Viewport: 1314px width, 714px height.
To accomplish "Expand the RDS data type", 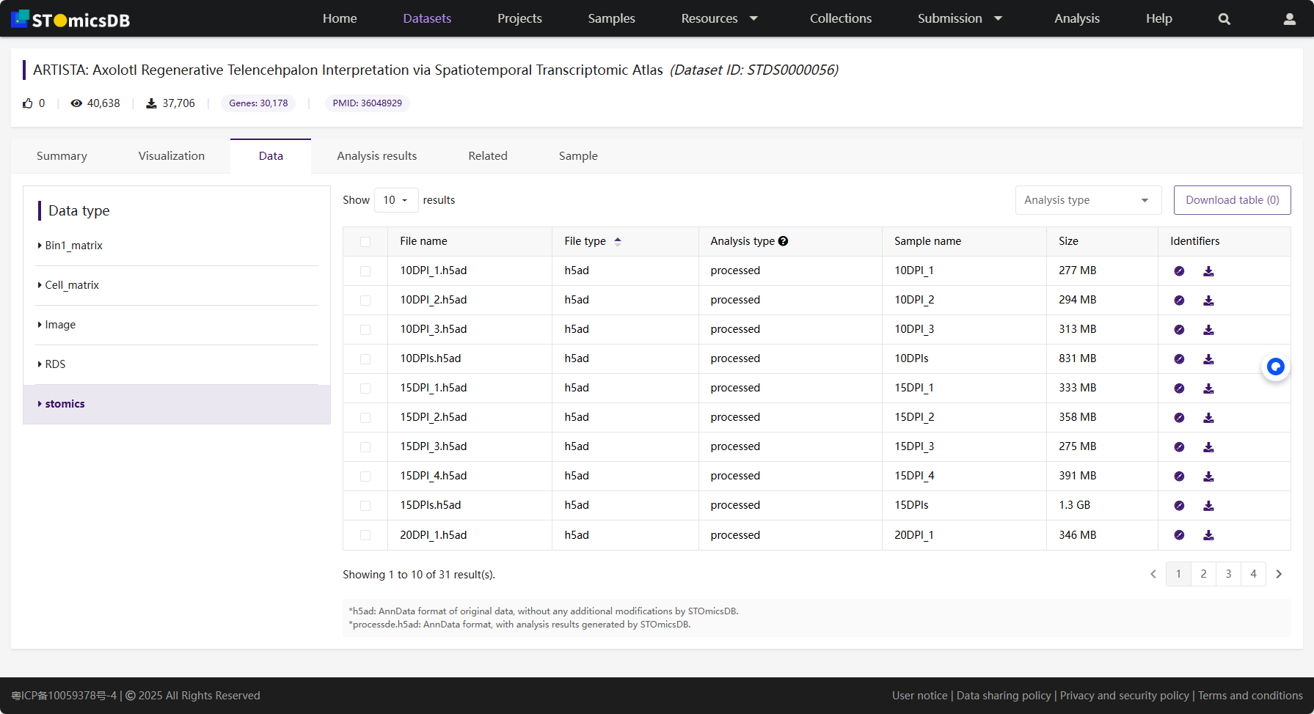I will coord(178,364).
